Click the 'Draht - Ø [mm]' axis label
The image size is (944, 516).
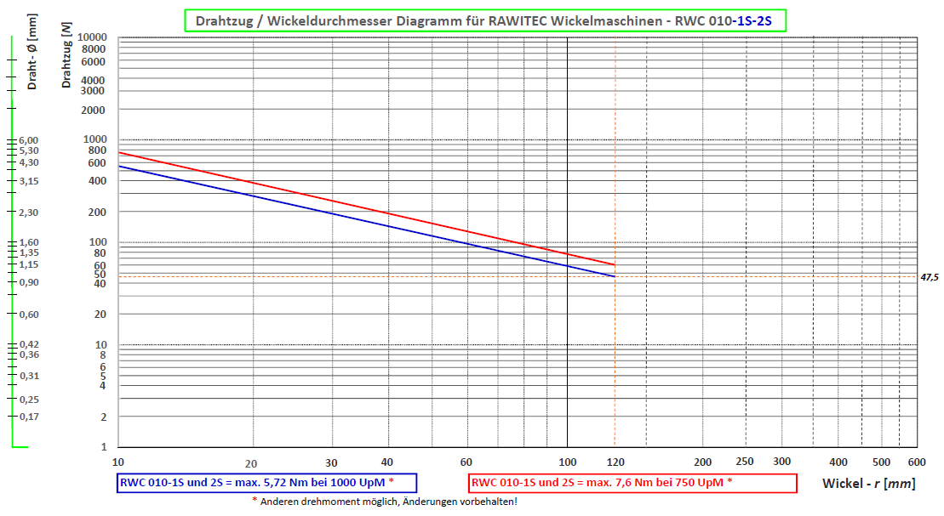tap(31, 52)
